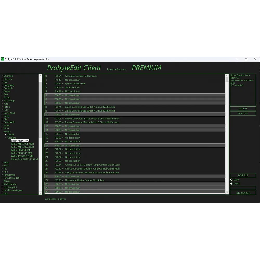This screenshot has height=260, width=260.
Task: Click the ProbyteEdit app icon in title bar
Action: click(x=3, y=59)
